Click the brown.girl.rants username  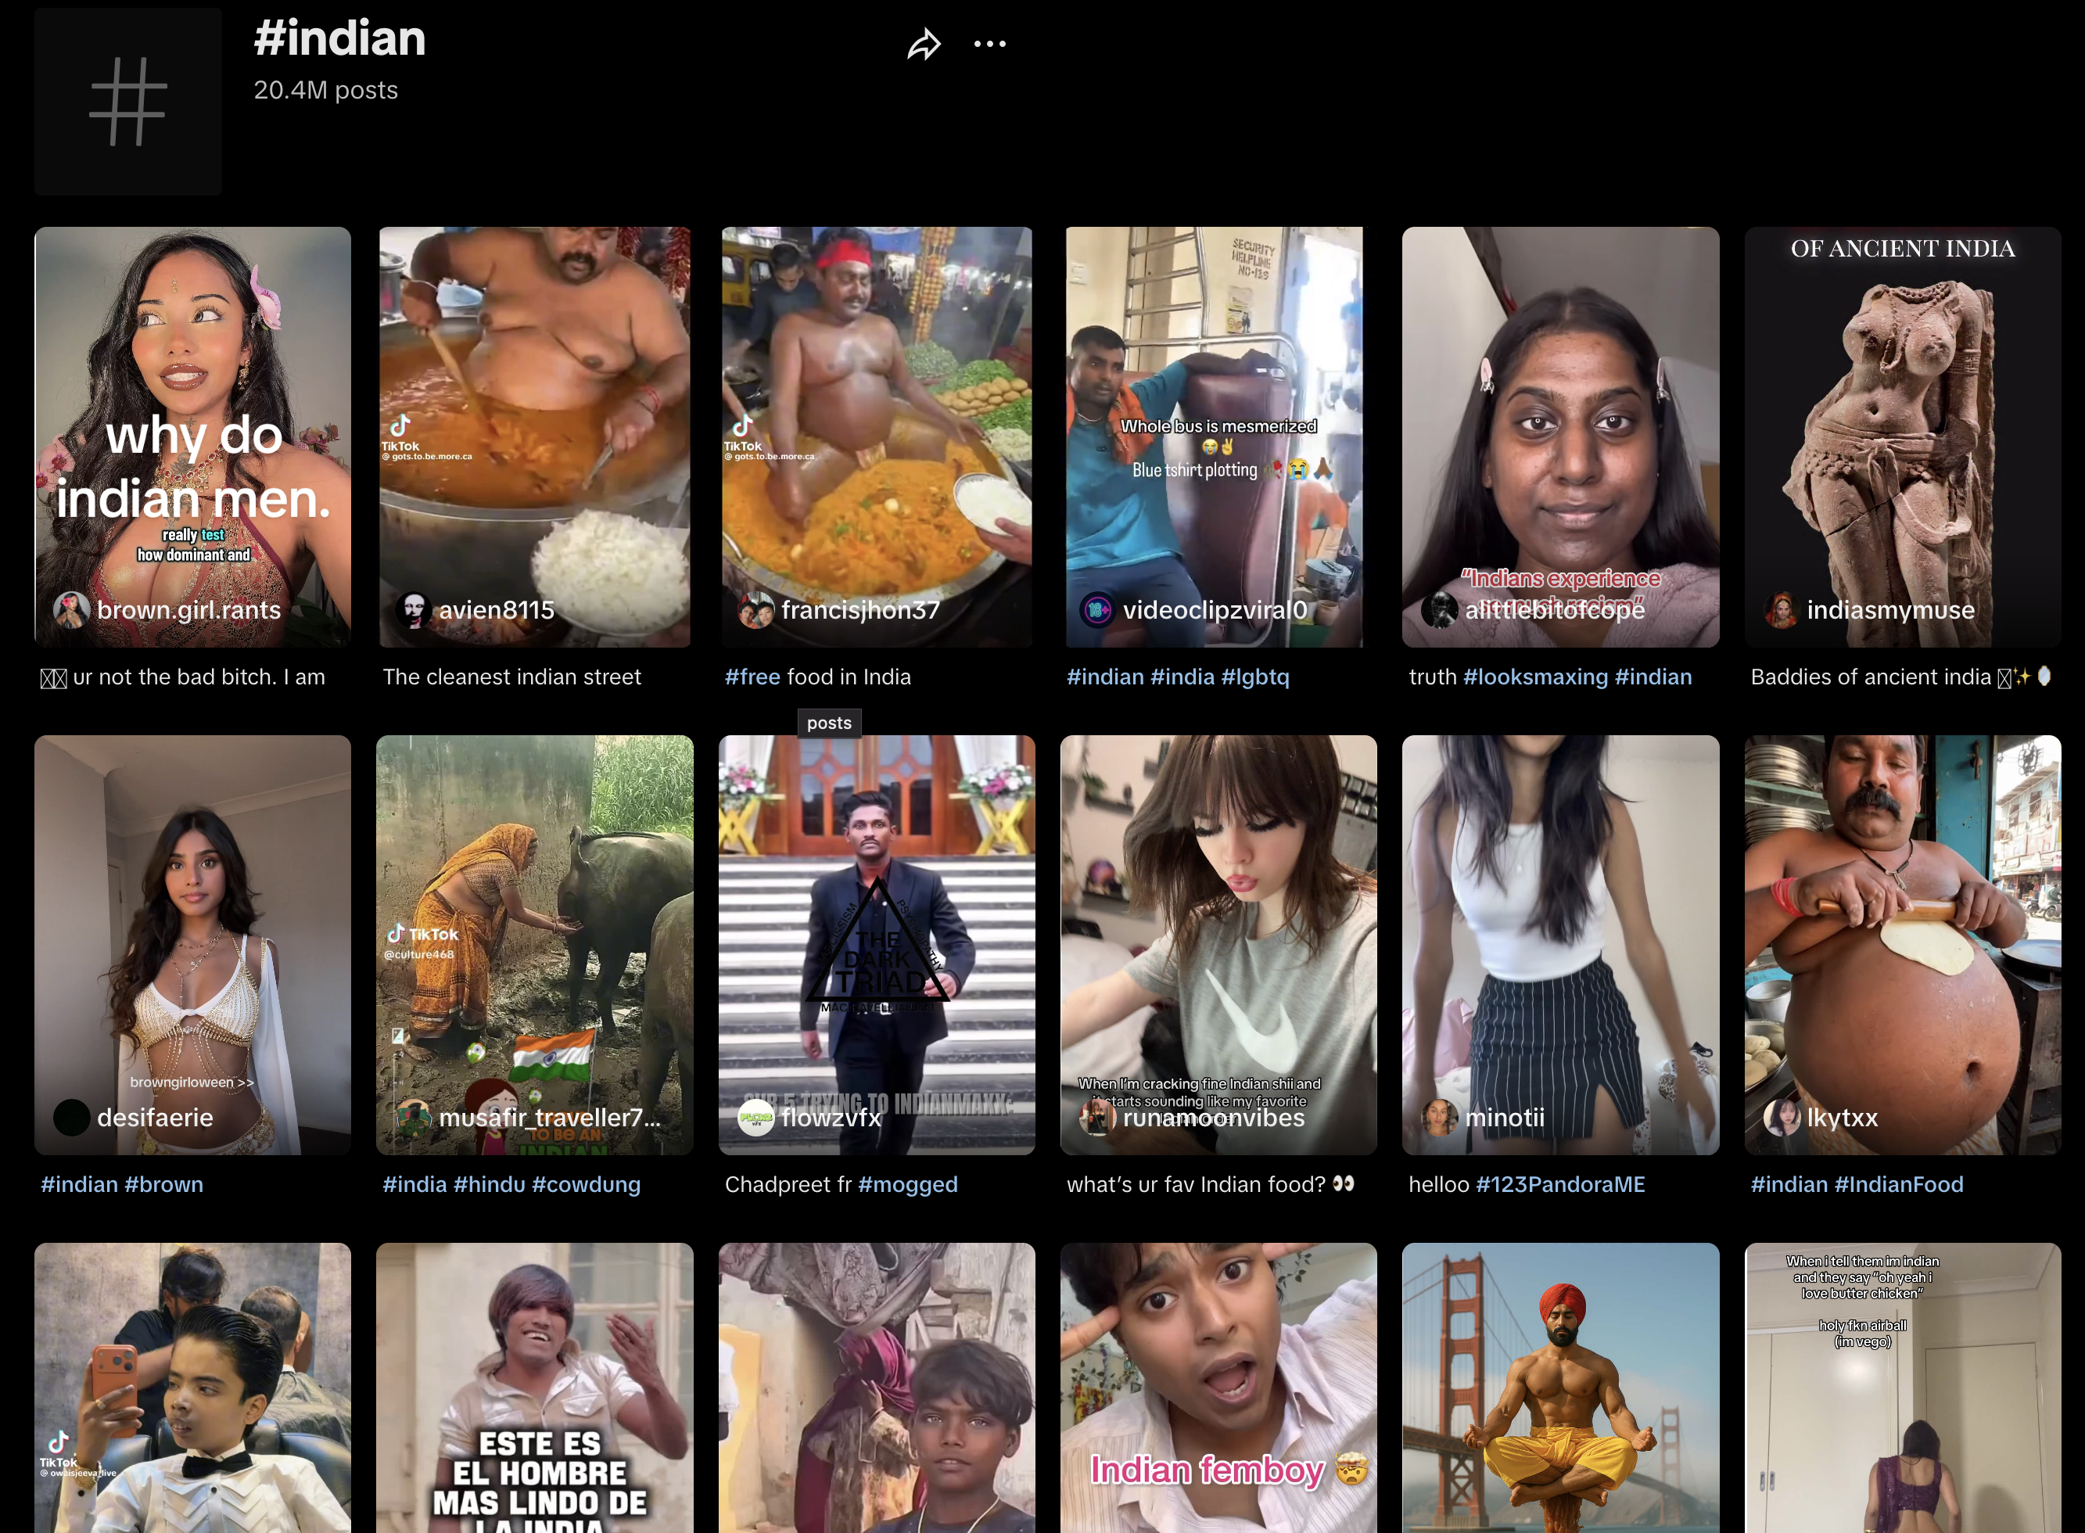[x=188, y=609]
